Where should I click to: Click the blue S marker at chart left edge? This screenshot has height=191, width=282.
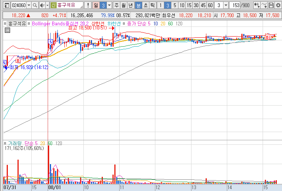click(x=4, y=63)
